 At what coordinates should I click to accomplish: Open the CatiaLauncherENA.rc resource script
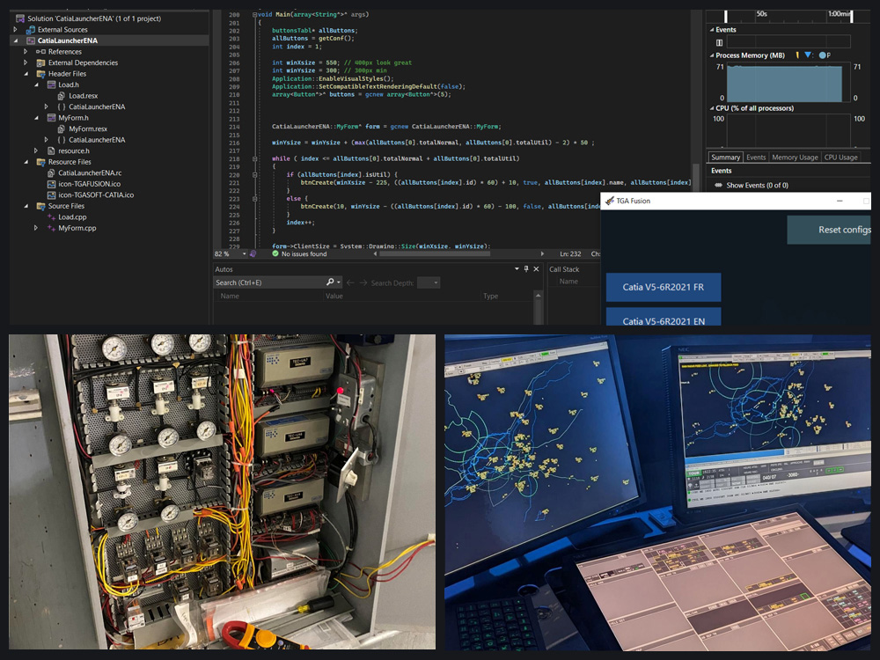point(89,172)
